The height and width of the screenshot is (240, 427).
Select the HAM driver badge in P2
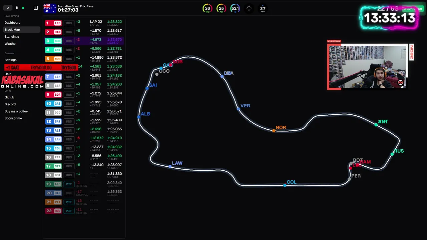tap(53, 32)
